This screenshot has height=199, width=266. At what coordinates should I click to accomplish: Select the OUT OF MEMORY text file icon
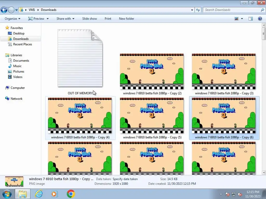pyautogui.click(x=80, y=58)
